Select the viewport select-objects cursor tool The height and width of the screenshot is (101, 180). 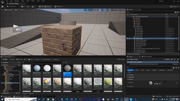(85, 10)
